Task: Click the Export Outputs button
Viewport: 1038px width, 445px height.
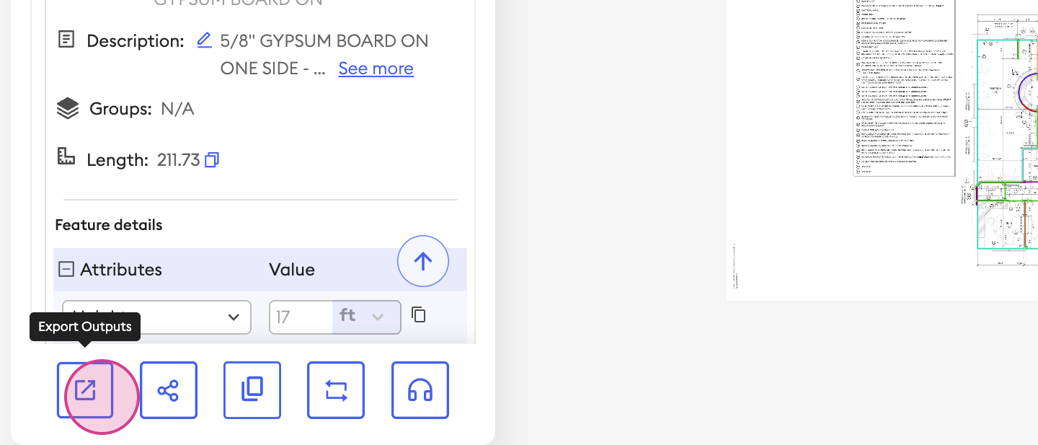Action: [85, 390]
